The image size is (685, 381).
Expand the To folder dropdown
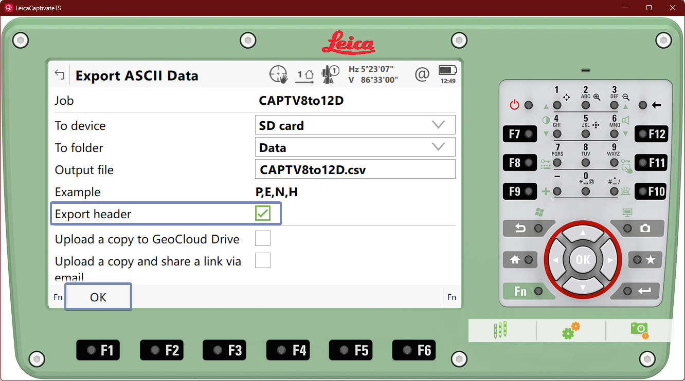point(355,147)
